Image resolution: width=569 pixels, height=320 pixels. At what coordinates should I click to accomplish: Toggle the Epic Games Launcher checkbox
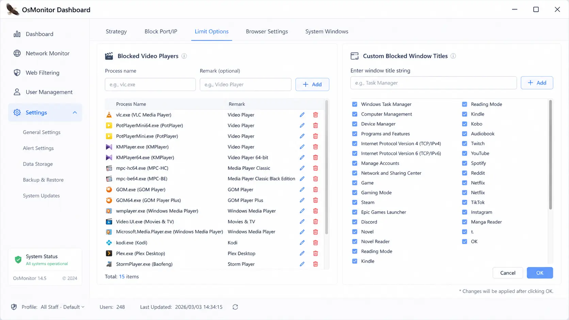tap(355, 212)
